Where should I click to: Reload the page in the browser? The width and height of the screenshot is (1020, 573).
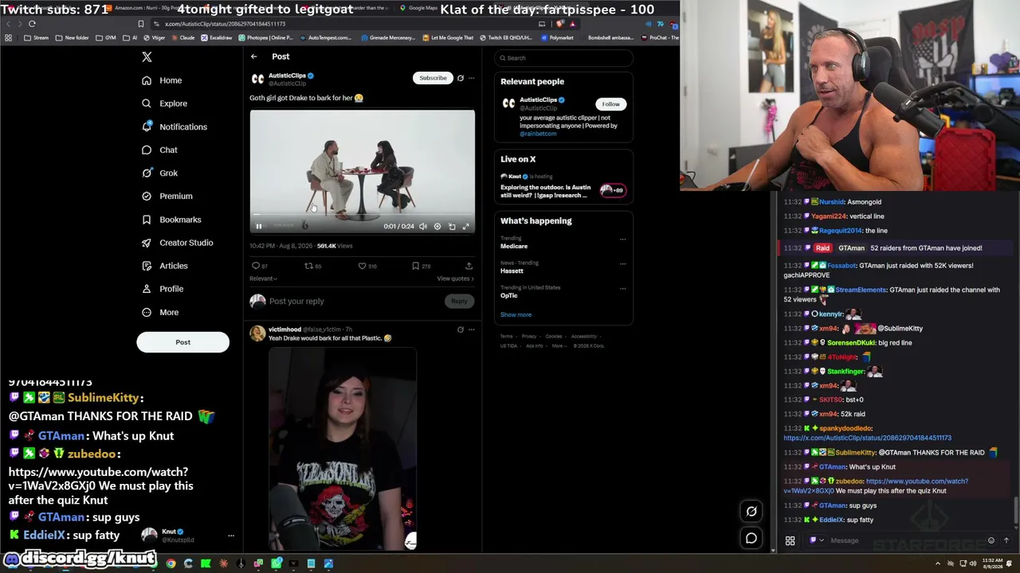tap(32, 24)
